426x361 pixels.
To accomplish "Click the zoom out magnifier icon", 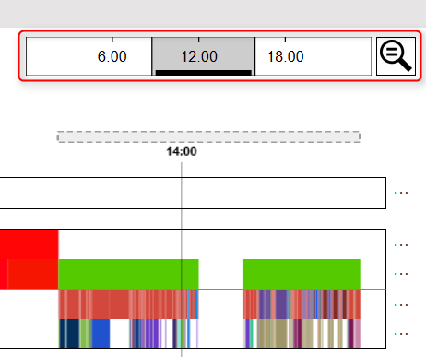I will click(396, 56).
